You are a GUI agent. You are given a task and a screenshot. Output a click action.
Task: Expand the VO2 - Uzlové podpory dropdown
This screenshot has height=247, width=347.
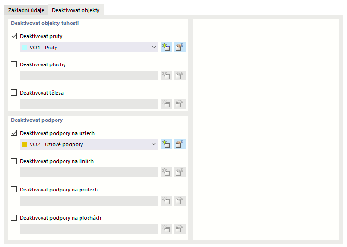click(154, 144)
